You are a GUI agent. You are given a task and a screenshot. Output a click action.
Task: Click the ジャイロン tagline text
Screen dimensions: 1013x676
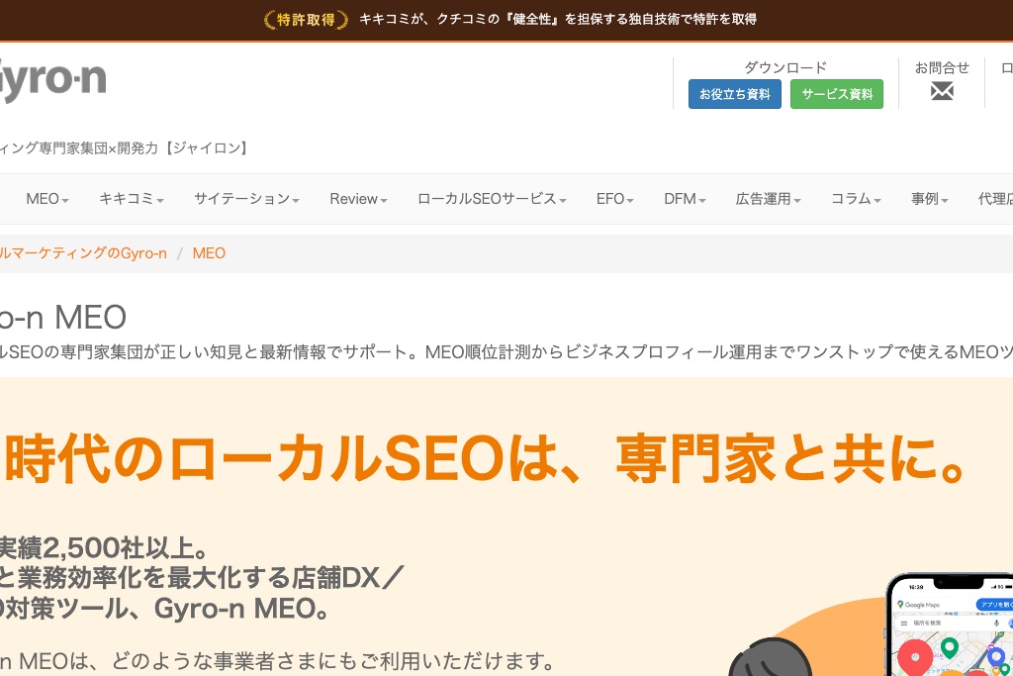click(123, 148)
